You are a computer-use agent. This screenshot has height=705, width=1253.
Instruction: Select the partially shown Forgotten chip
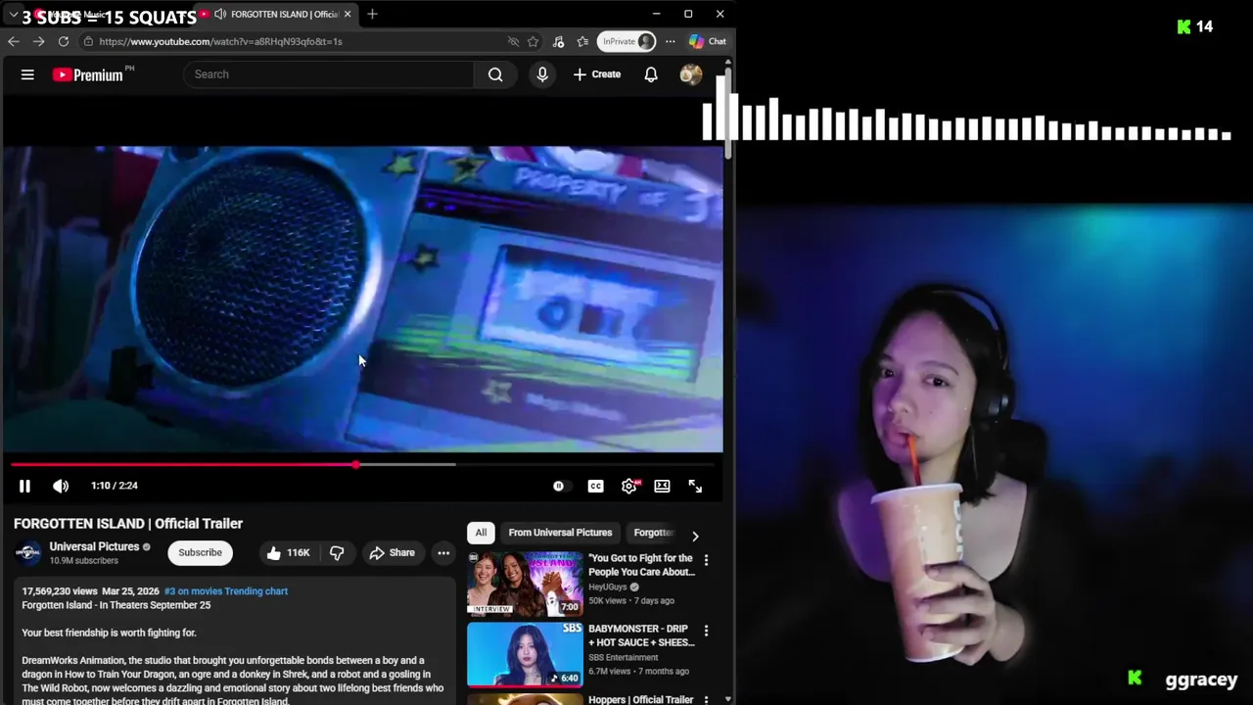(x=653, y=533)
